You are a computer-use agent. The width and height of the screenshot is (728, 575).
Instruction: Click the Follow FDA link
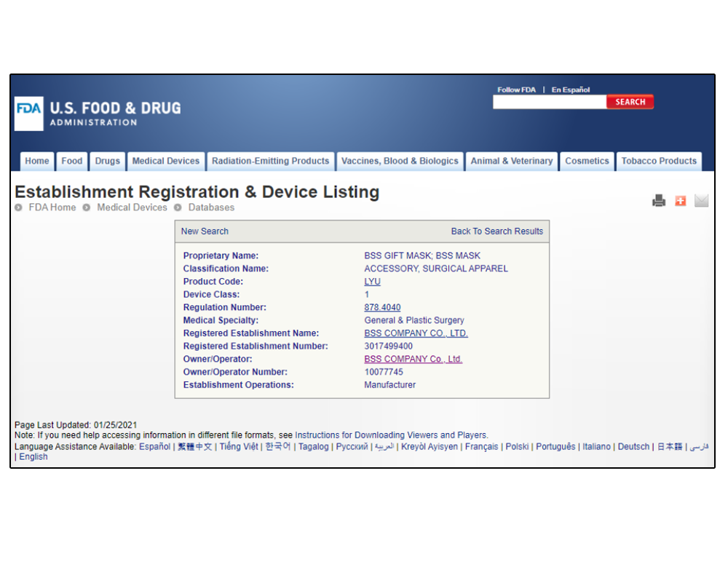click(516, 90)
